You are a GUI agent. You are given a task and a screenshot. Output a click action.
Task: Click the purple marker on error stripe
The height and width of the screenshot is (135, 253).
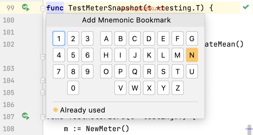[x=249, y=129]
